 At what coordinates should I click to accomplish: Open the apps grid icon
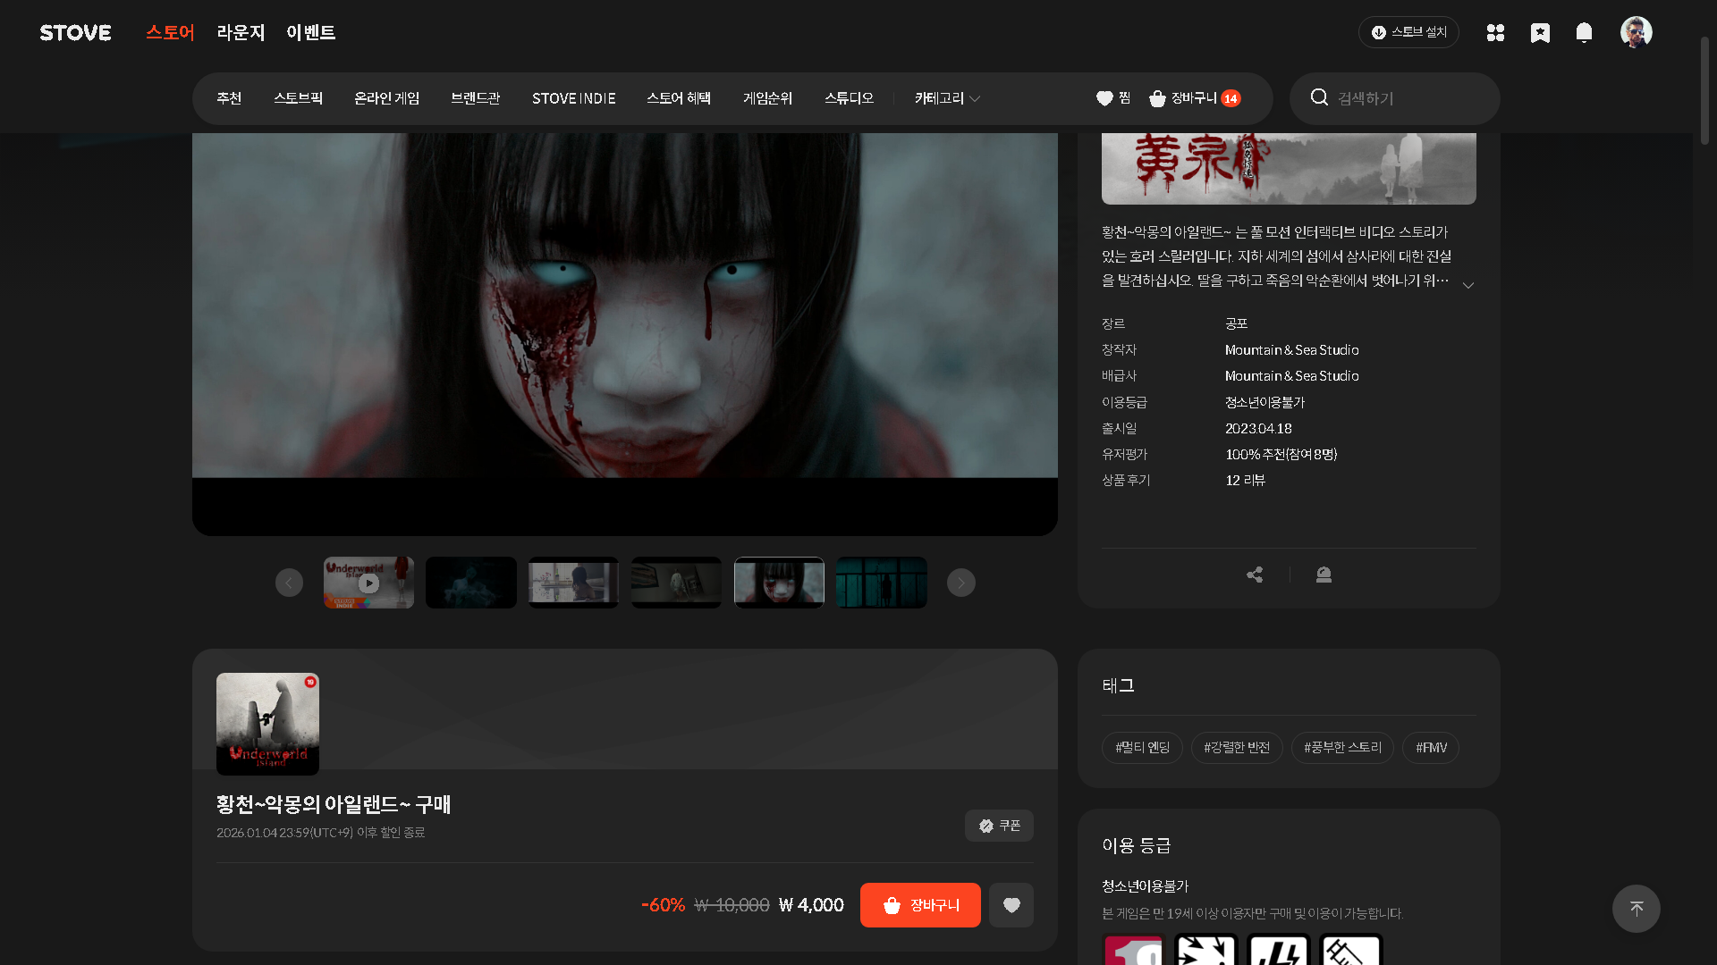point(1495,33)
